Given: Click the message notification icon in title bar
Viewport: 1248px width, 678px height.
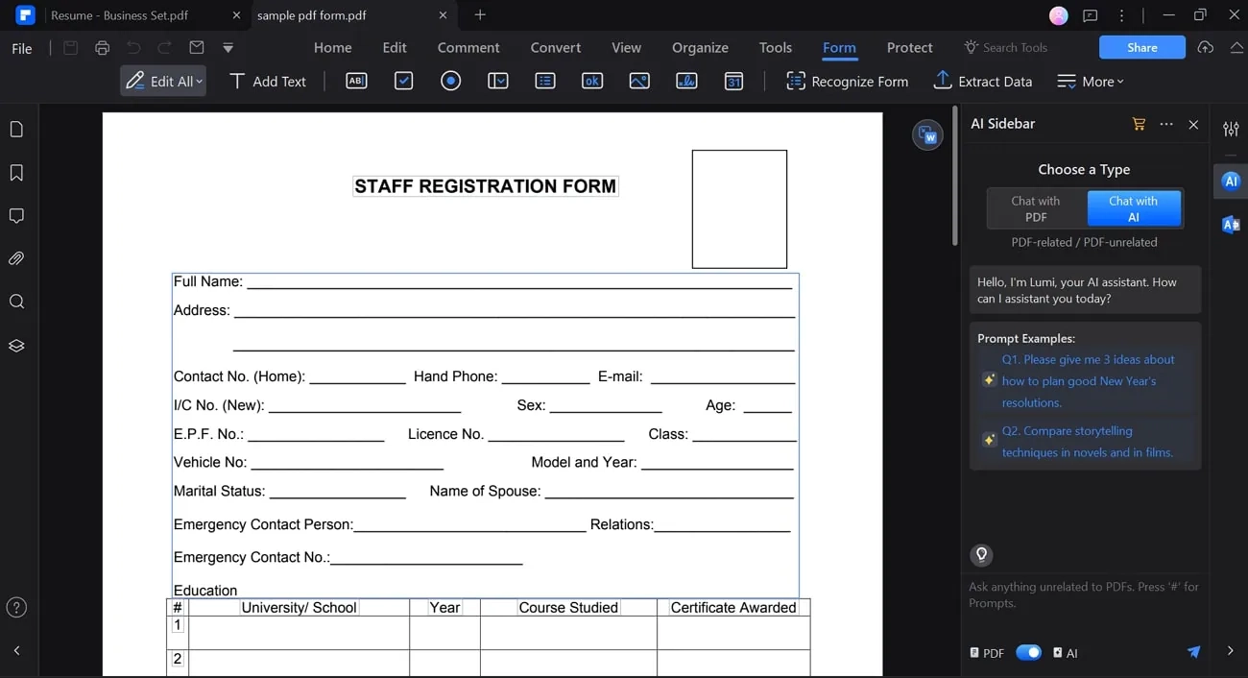Looking at the screenshot, I should tap(1090, 15).
